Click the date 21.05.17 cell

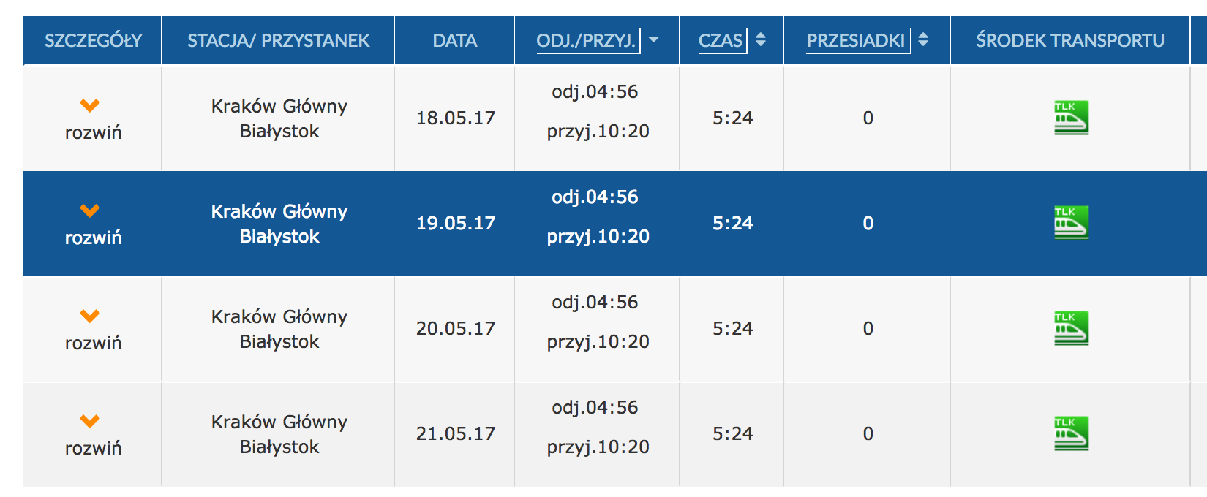pyautogui.click(x=455, y=433)
